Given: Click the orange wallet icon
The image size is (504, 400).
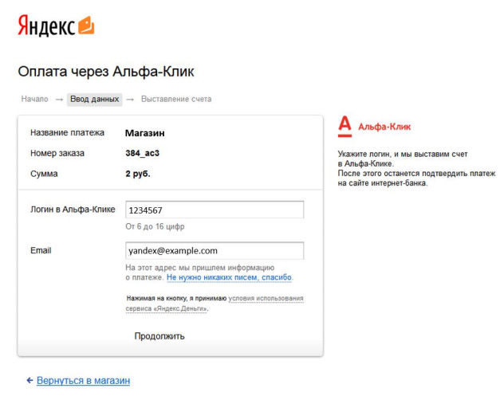Looking at the screenshot, I should point(86,25).
